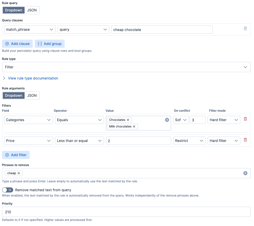Clear all phrases to remove
This screenshot has height=226, width=254.
pos(245,173)
